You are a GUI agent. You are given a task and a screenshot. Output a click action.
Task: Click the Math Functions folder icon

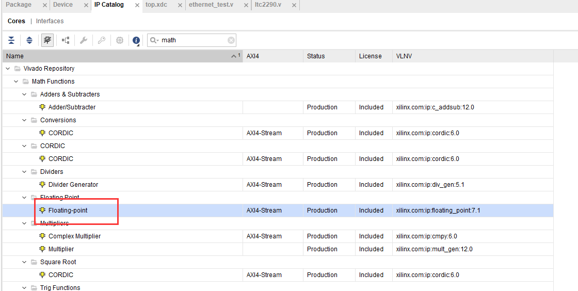25,82
